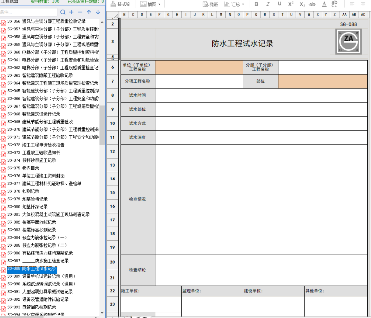This screenshot has width=371, height=318.
Task: Open SG-069 建筑节能分部工程质量验收
Action: pos(40,122)
